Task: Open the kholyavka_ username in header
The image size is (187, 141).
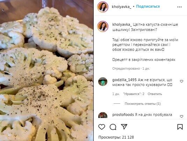Action: pos(121,7)
